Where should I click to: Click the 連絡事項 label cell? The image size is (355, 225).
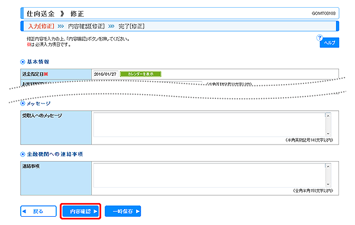coord(56,178)
